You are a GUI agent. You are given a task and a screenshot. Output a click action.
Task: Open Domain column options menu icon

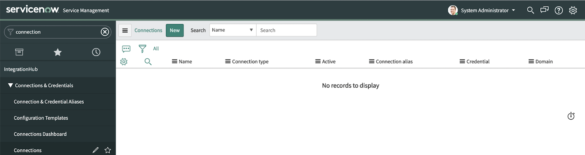point(531,62)
